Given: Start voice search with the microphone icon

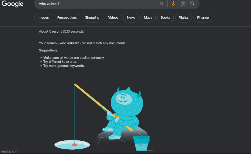Looking at the screenshot, I should (x=173, y=4).
